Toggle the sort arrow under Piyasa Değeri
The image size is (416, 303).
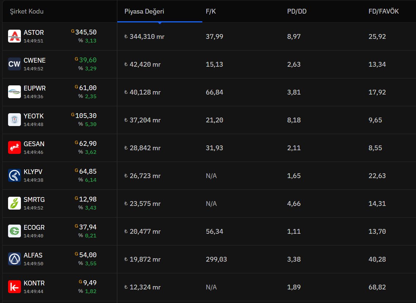point(160,23)
